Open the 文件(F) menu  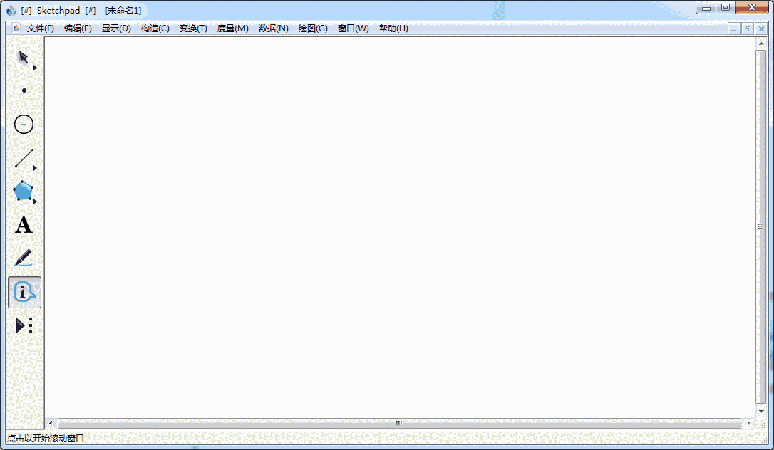click(41, 28)
